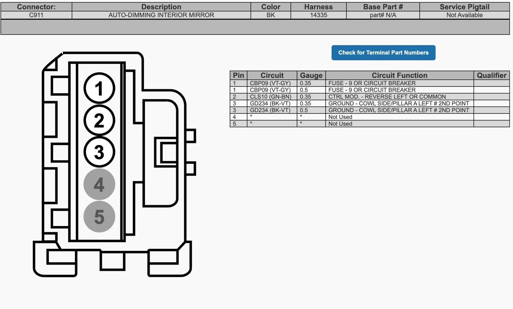Screen dimensions: 513x309
Task: Click Qualifier column header
Action: pyautogui.click(x=492, y=75)
